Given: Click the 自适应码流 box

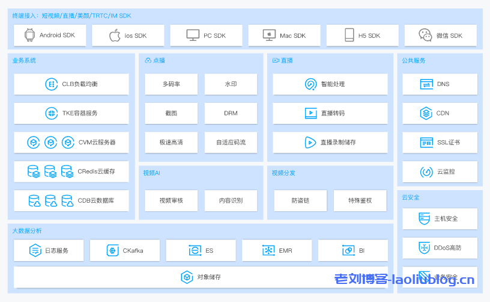Looking at the screenshot, I should pos(231,143).
